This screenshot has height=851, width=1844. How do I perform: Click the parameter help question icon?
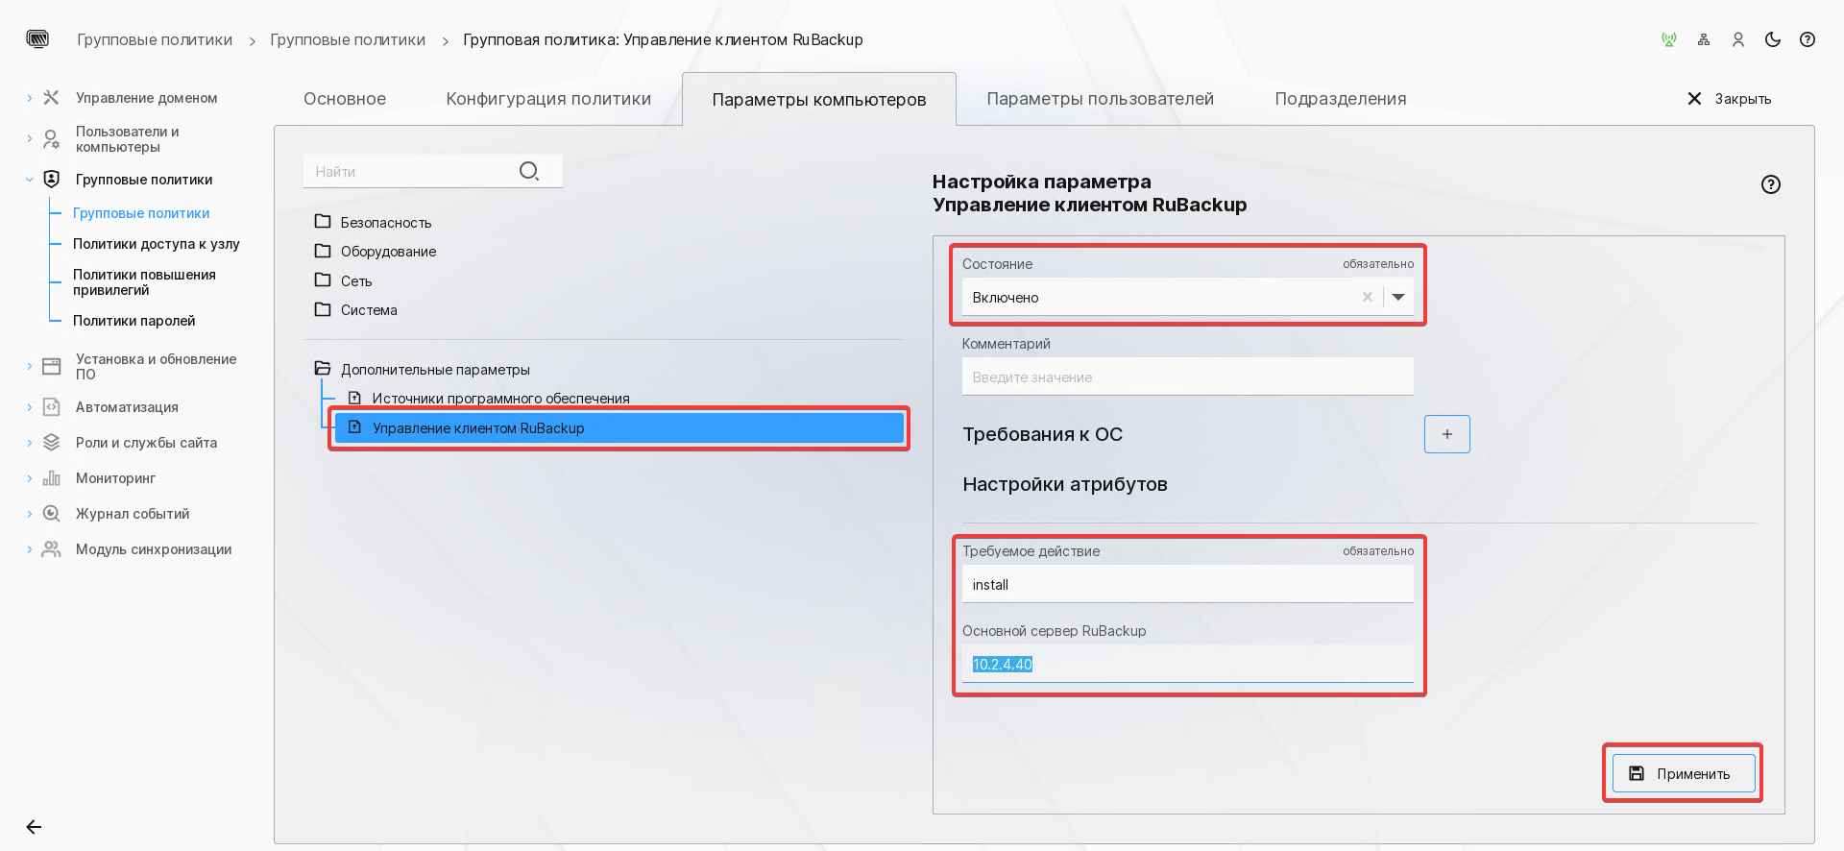(x=1771, y=184)
